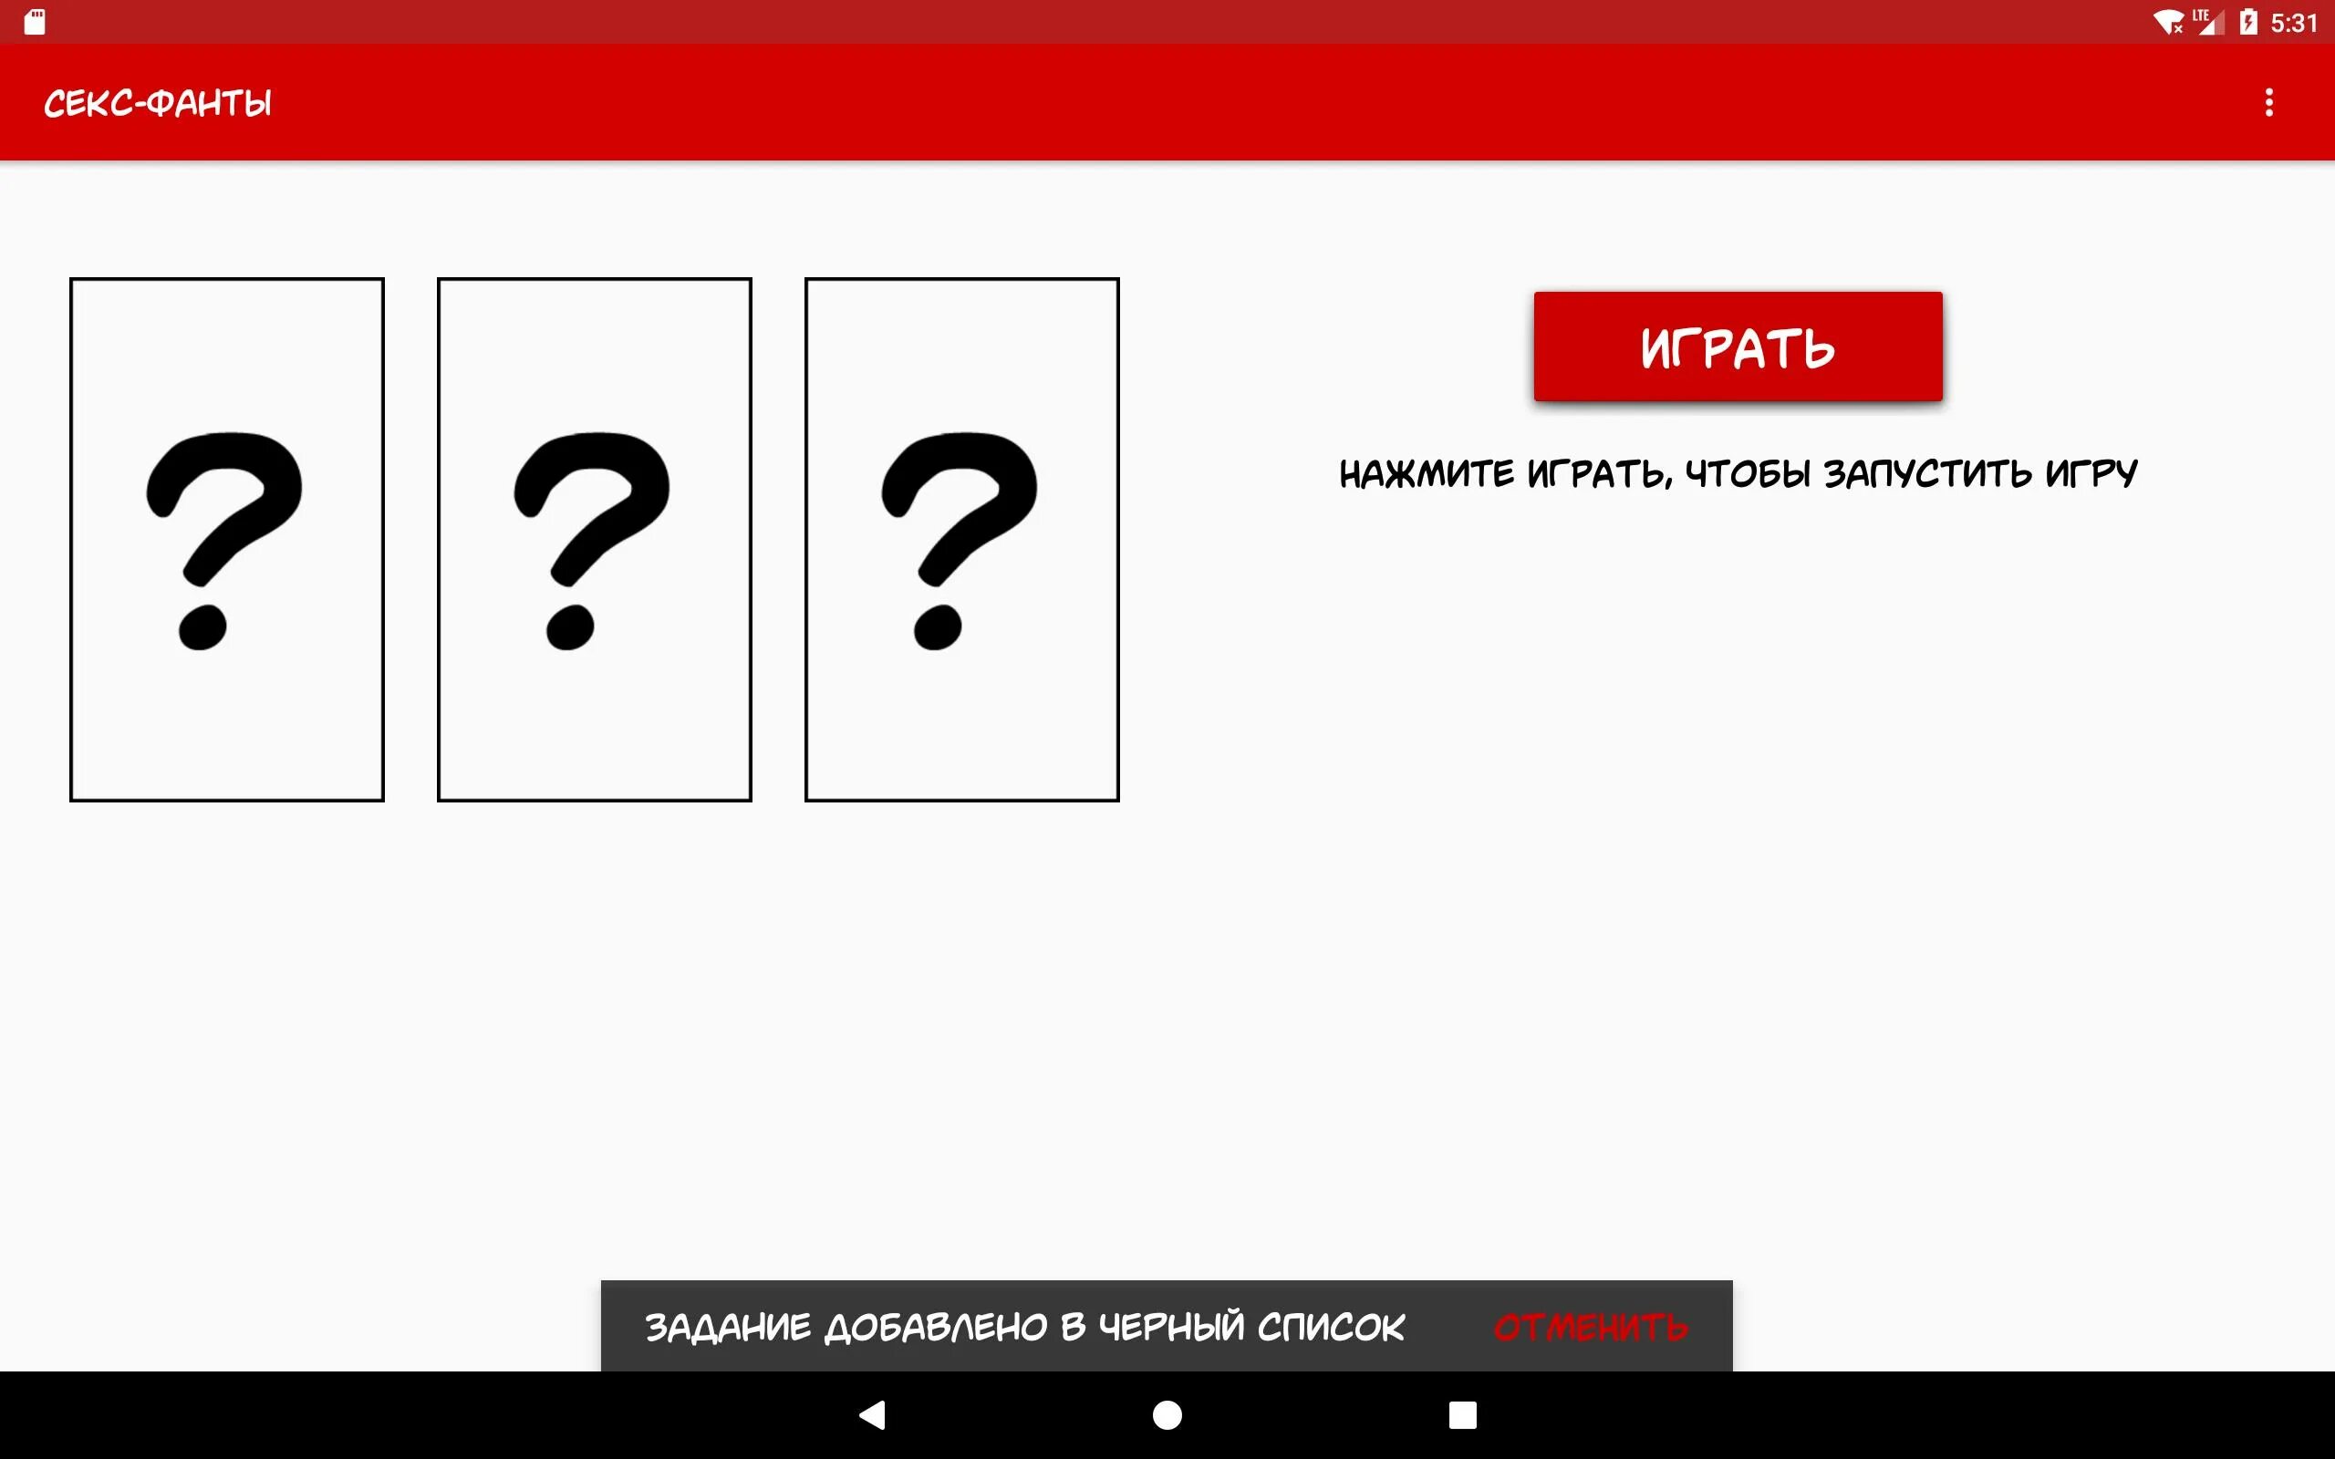Select the second question mark card
This screenshot has height=1459, width=2335.
(x=594, y=540)
